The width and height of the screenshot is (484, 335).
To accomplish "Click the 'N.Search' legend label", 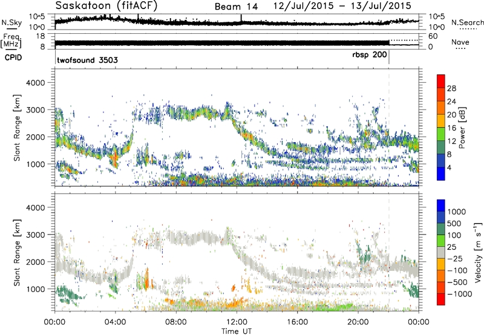I will coord(467,22).
